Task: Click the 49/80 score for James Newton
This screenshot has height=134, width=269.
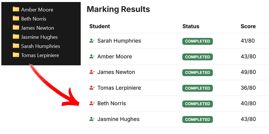Action: pos(248,72)
